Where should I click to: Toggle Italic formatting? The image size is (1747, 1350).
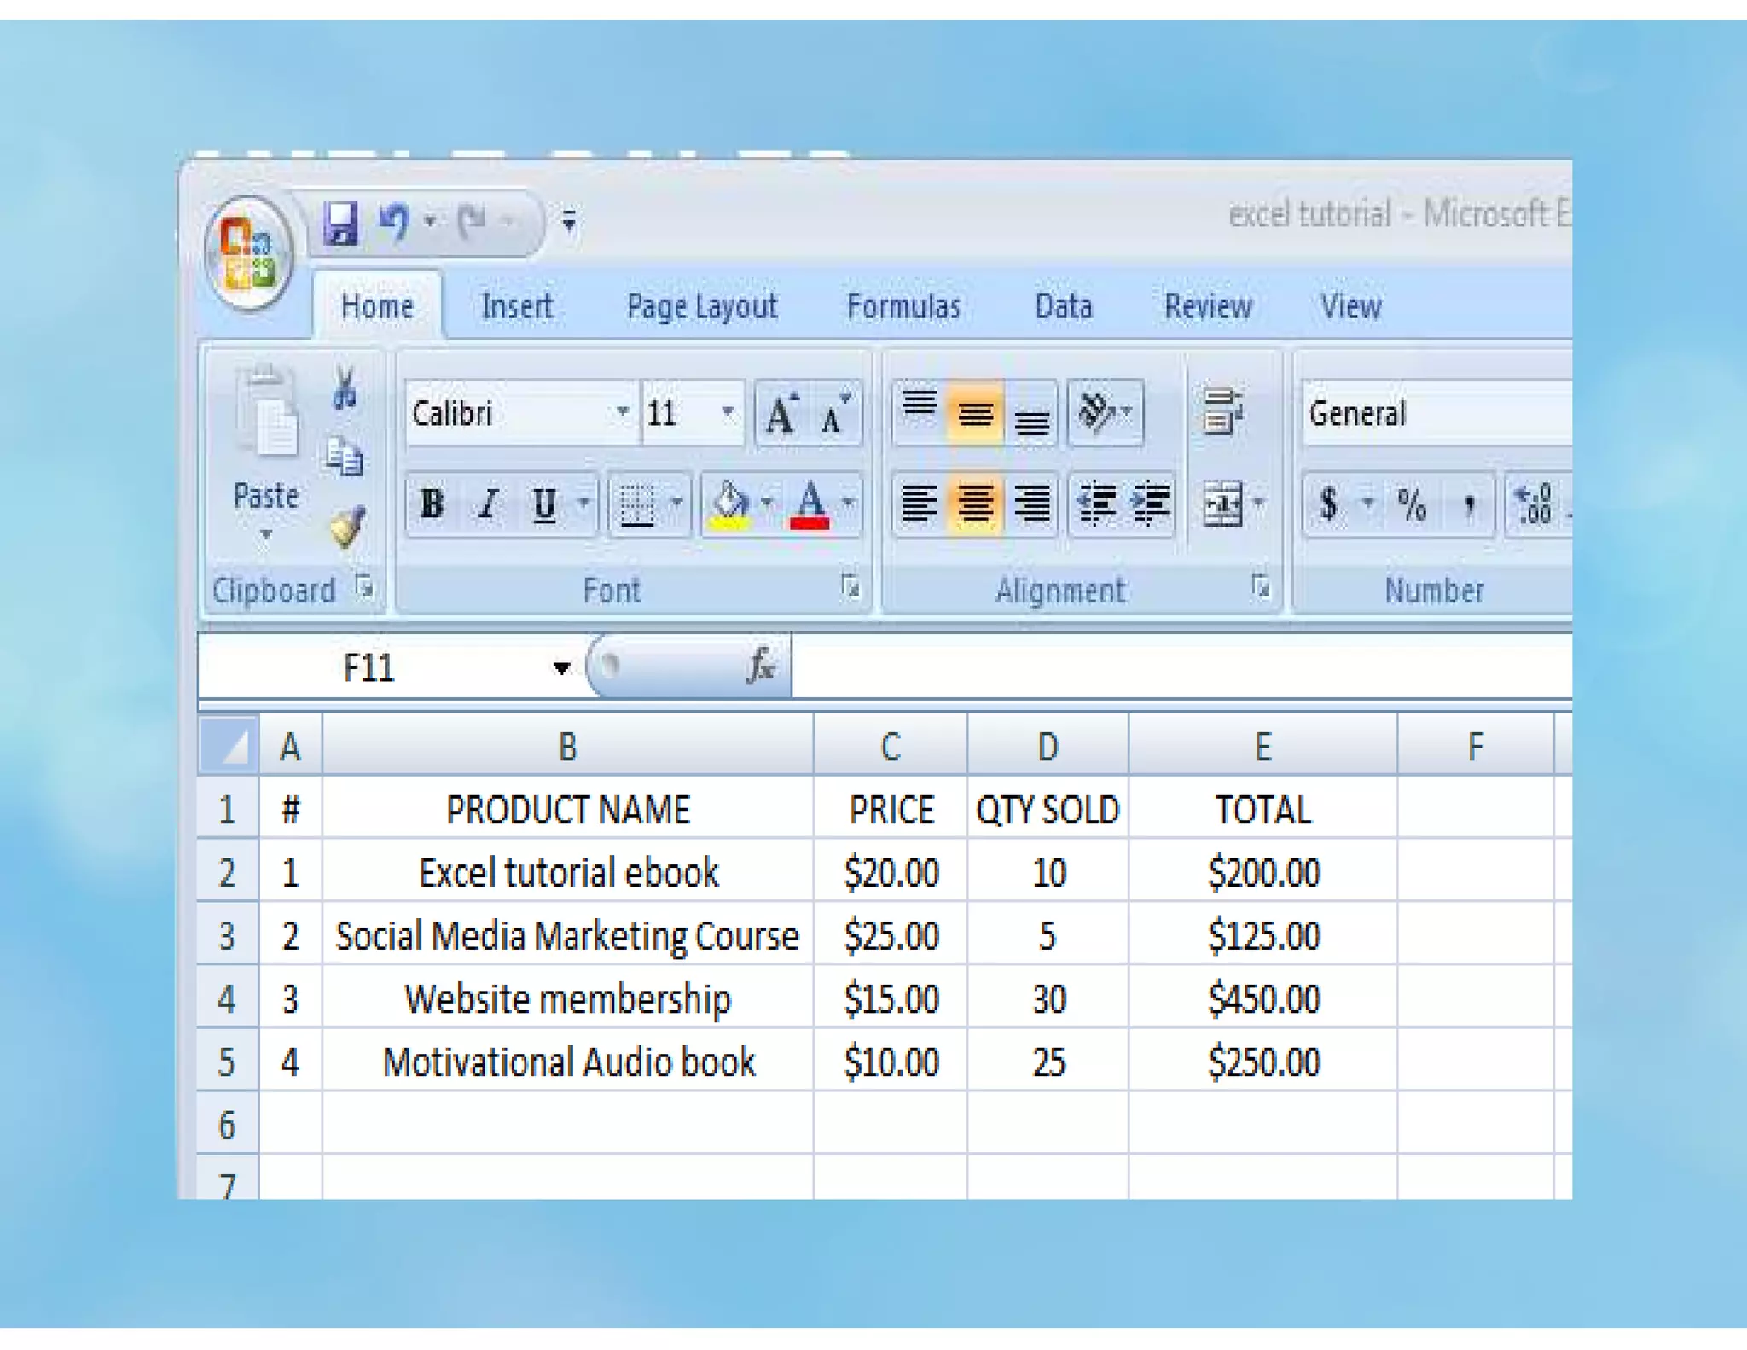click(x=488, y=503)
